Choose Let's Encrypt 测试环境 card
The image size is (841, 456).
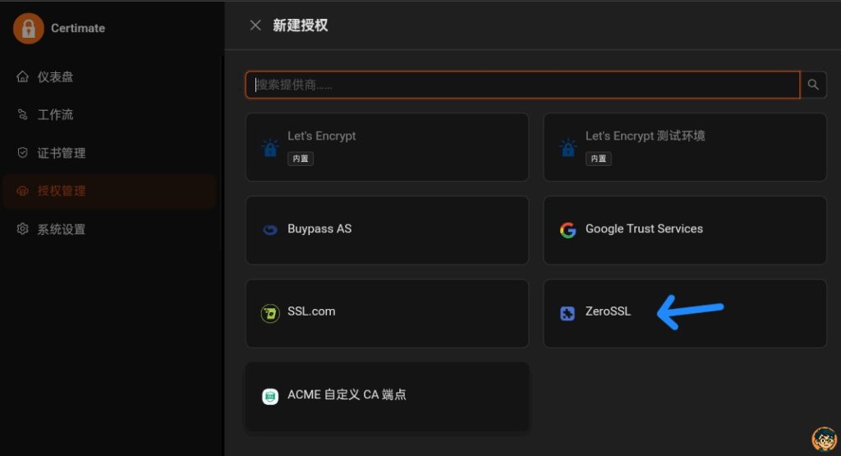click(685, 147)
